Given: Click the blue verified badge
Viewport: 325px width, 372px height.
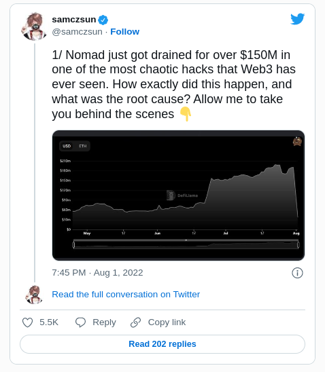Looking at the screenshot, I should pos(103,20).
